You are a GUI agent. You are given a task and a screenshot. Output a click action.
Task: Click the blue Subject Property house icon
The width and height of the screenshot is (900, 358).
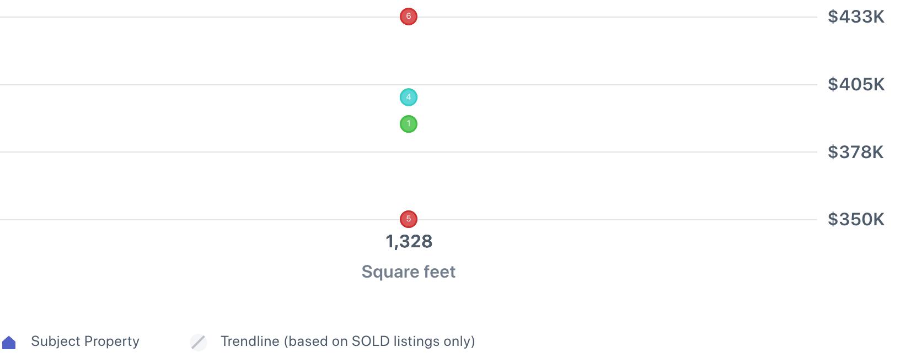[9, 343]
